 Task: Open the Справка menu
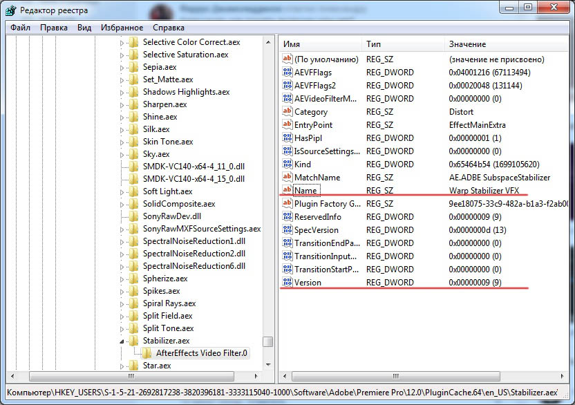[x=169, y=28]
